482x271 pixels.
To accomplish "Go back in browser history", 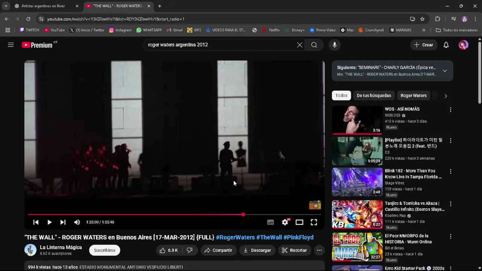I will pyautogui.click(x=7, y=19).
